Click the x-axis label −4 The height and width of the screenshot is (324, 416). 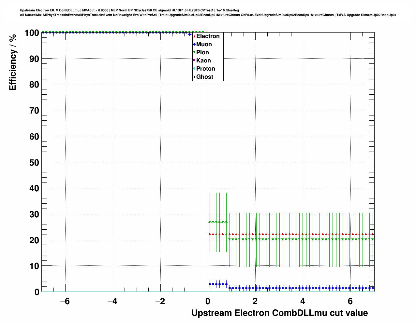112,301
